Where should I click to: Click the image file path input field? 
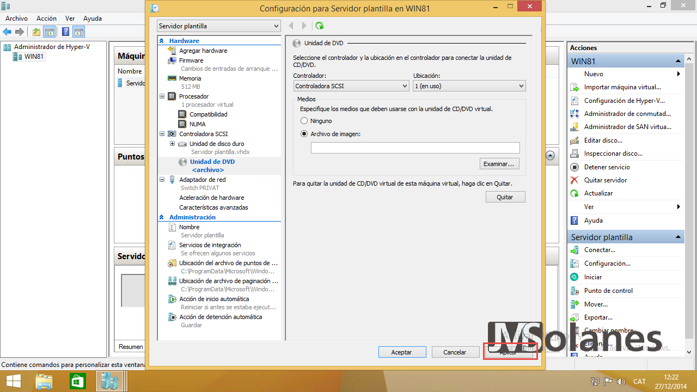coord(415,148)
